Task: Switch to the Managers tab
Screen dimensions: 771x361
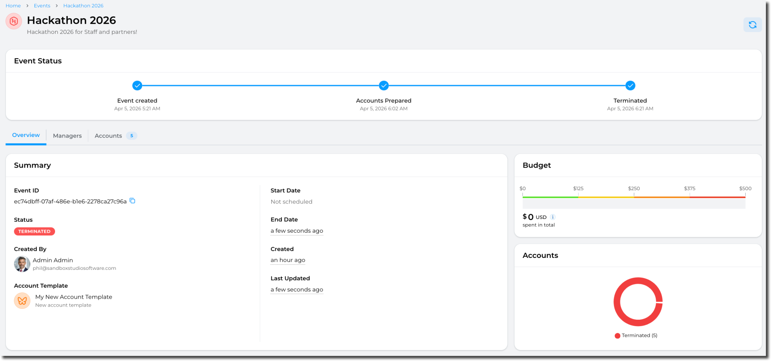Action: point(67,136)
